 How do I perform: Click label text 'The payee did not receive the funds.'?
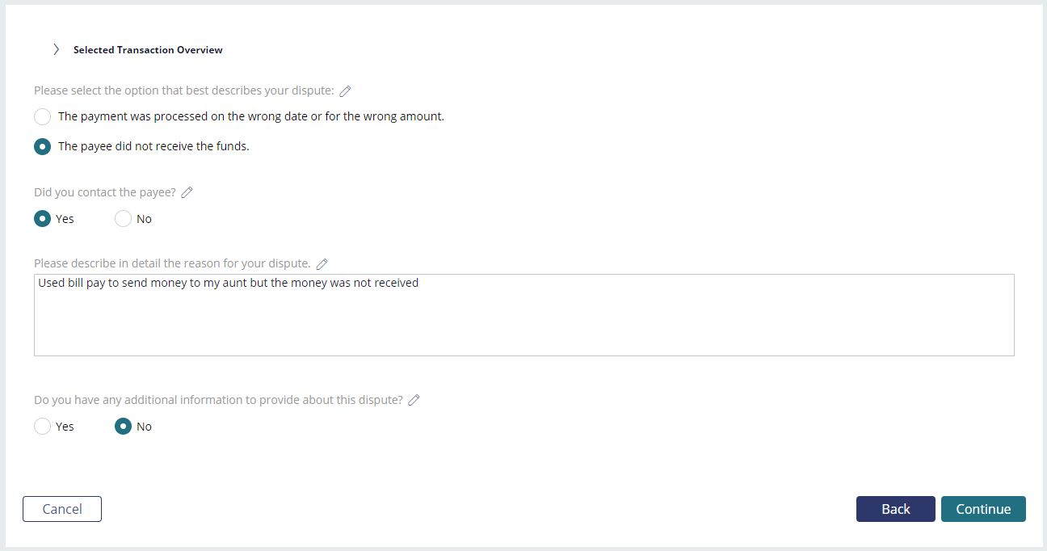coord(153,147)
